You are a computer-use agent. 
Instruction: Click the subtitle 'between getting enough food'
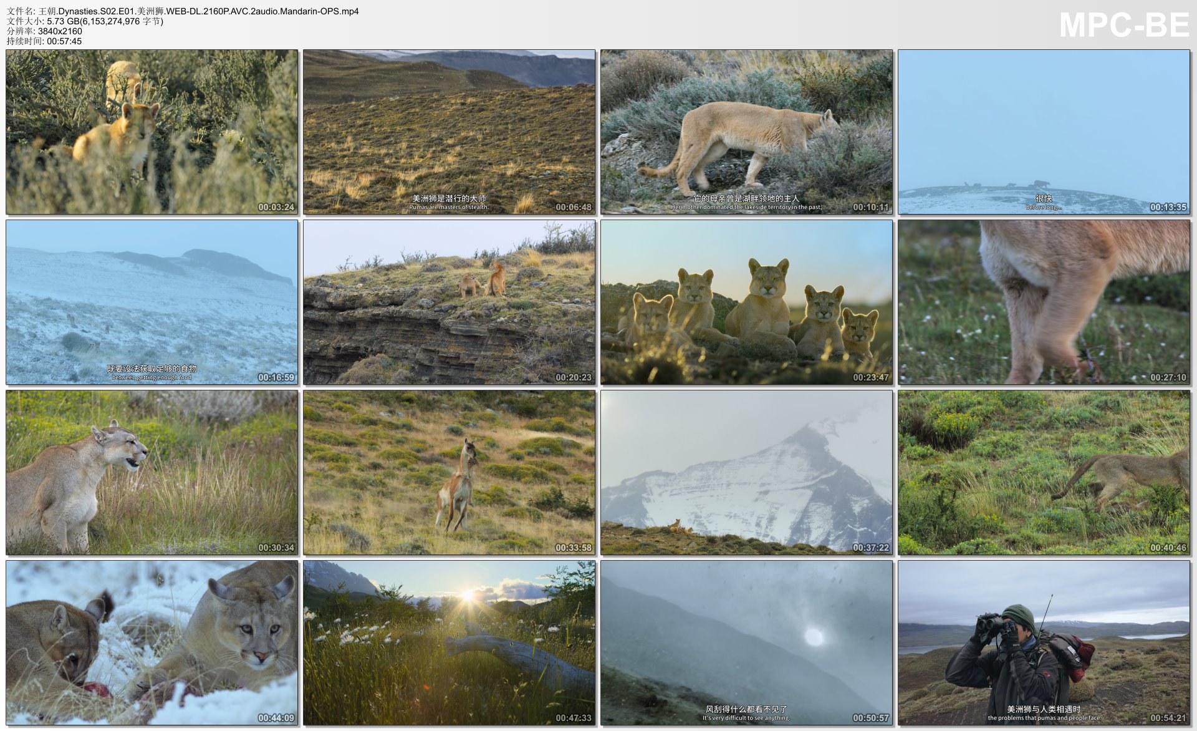151,377
